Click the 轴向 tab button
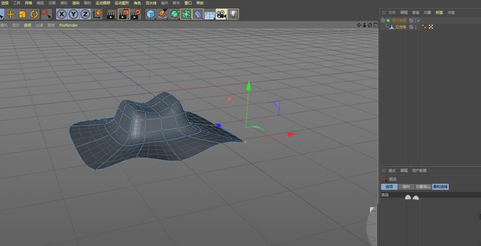 point(406,186)
